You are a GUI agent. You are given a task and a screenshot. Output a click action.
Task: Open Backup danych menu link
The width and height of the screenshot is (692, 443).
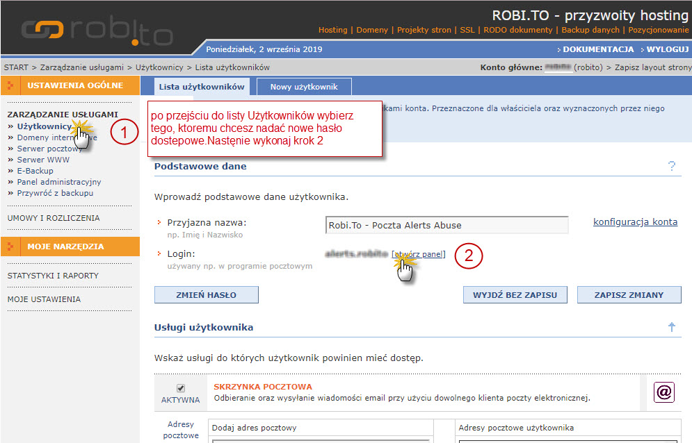point(590,30)
